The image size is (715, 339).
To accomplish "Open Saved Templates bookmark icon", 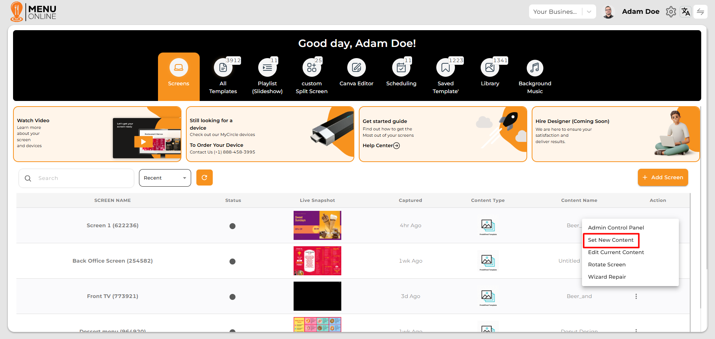I will coord(445,68).
